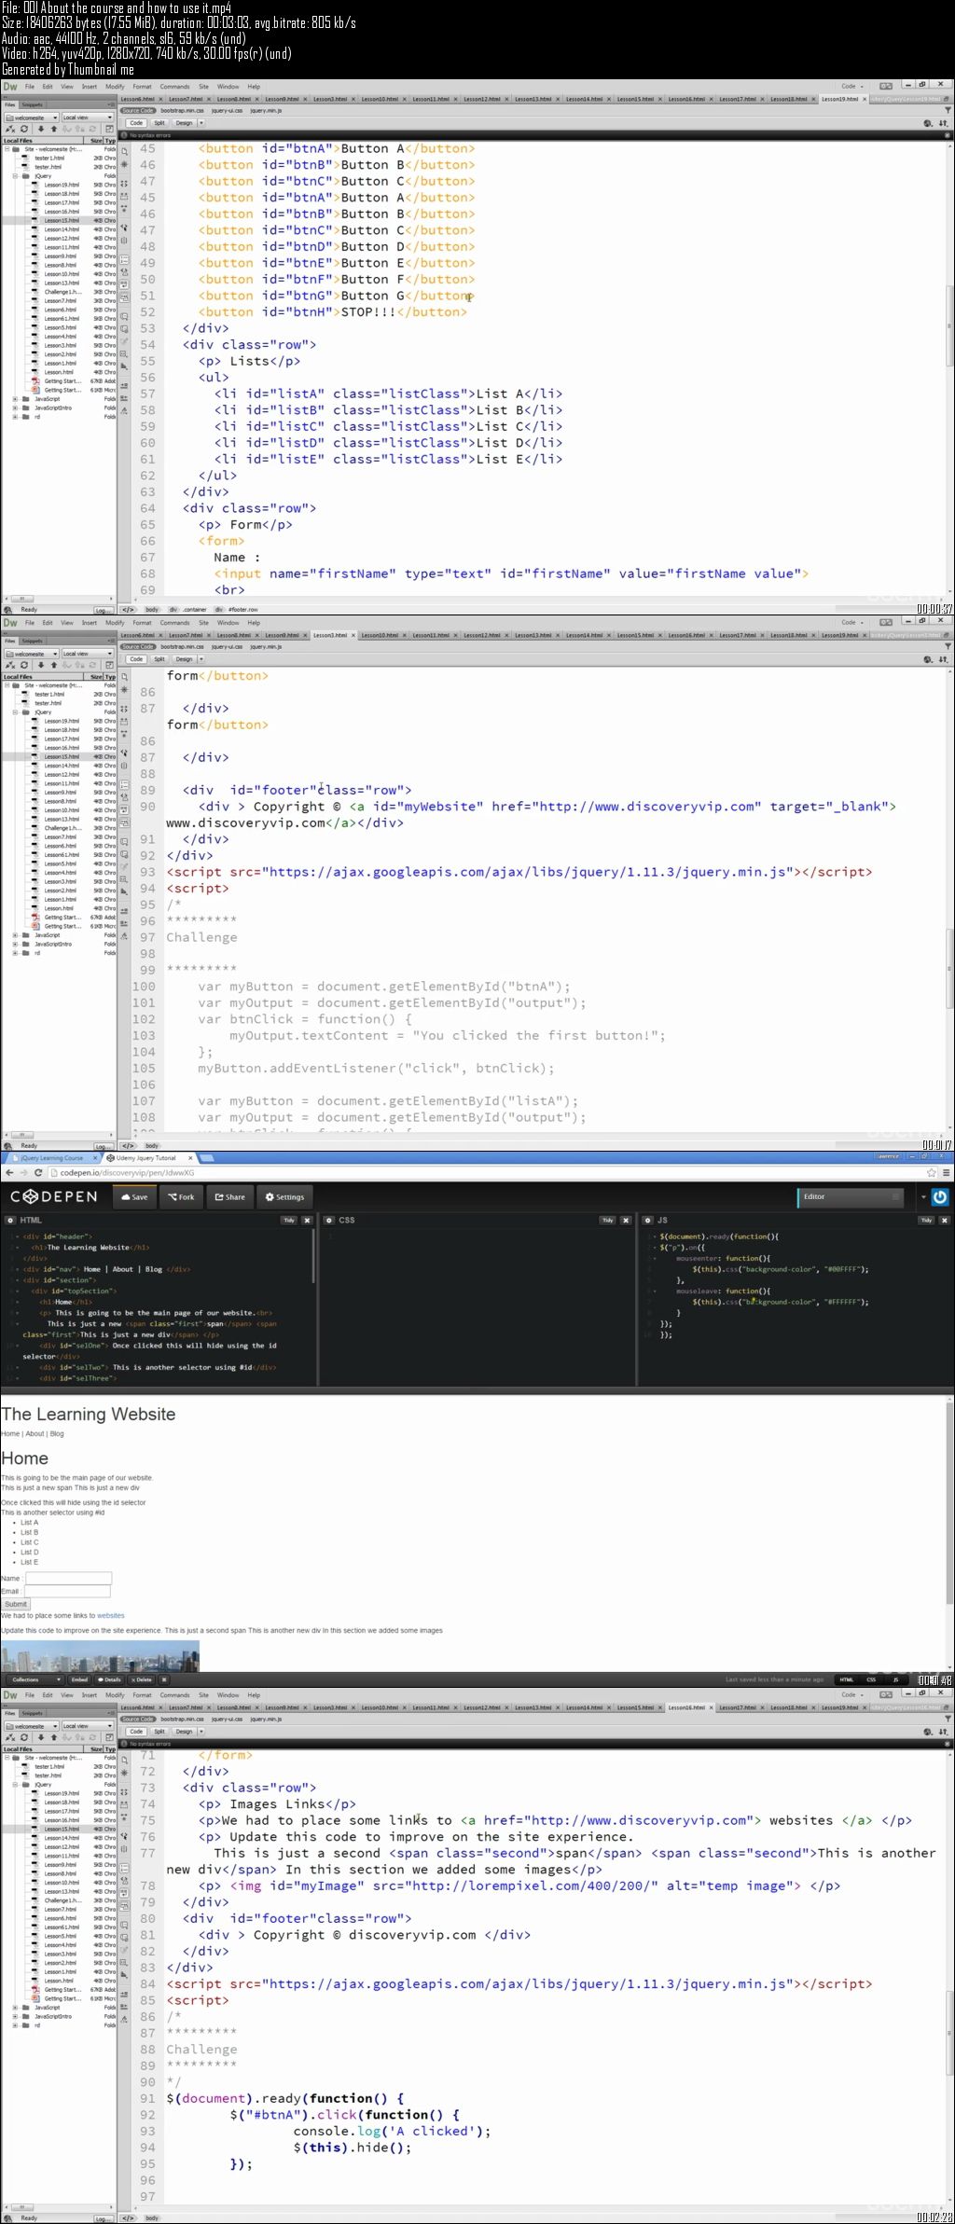Open the Commands menu in Lesson19 frame
Screen dimensions: 955x2224
point(174,86)
